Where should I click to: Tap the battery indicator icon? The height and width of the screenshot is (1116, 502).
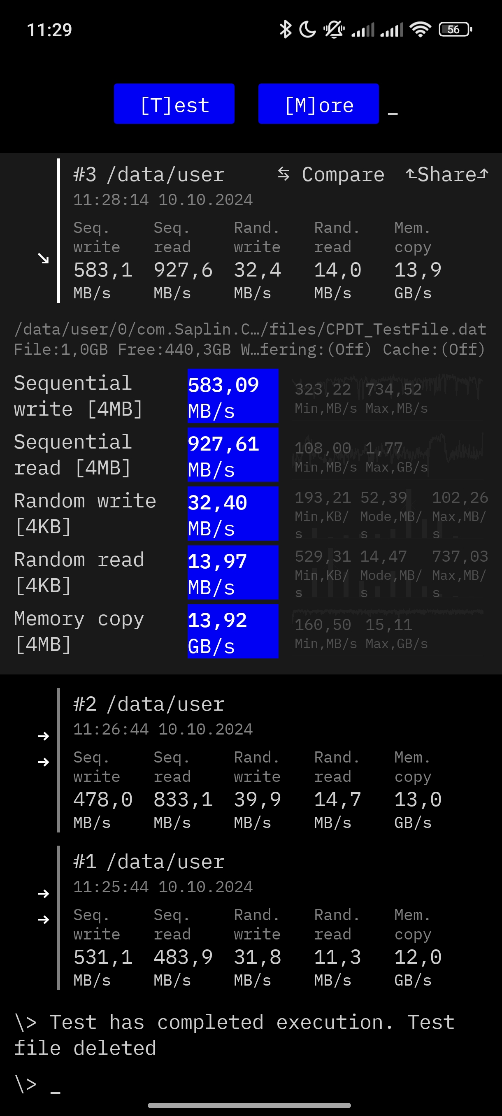(x=455, y=30)
